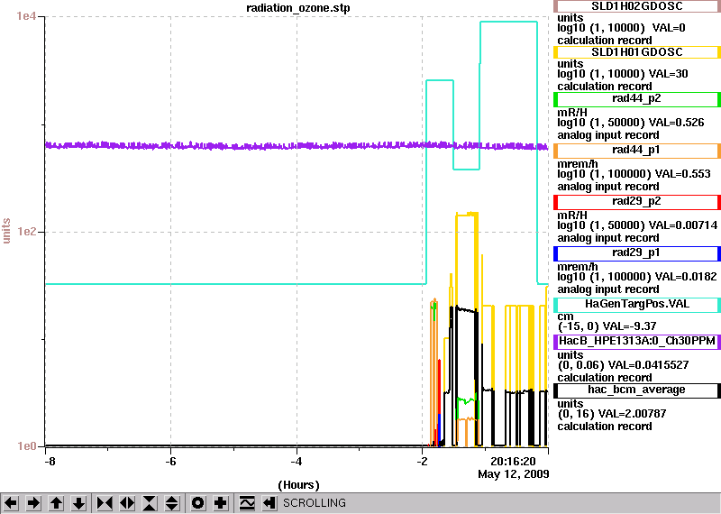This screenshot has width=721, height=514.
Task: Select the green rad44_p2 legend entry
Action: coord(637,99)
